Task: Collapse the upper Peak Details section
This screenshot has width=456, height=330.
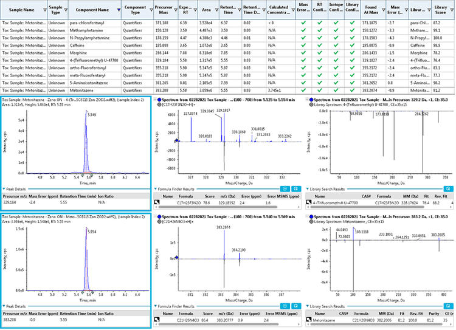Action: point(4,190)
